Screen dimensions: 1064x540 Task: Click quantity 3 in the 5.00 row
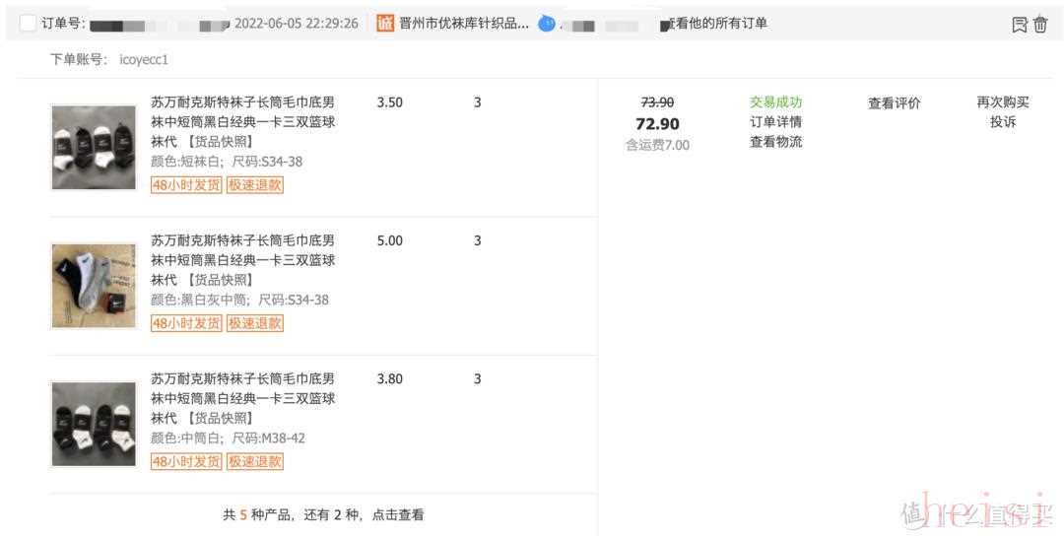pyautogui.click(x=478, y=240)
